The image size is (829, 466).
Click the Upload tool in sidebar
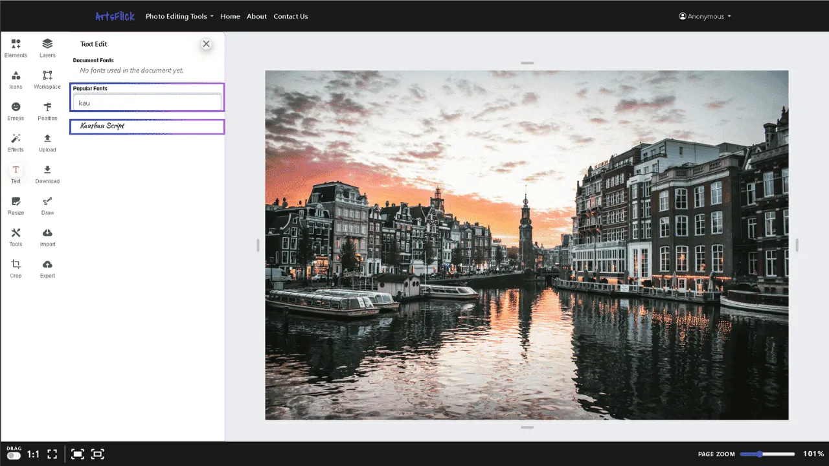pos(47,142)
